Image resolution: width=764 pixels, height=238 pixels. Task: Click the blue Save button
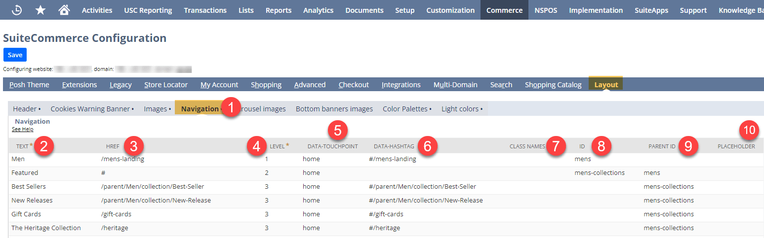tap(15, 55)
